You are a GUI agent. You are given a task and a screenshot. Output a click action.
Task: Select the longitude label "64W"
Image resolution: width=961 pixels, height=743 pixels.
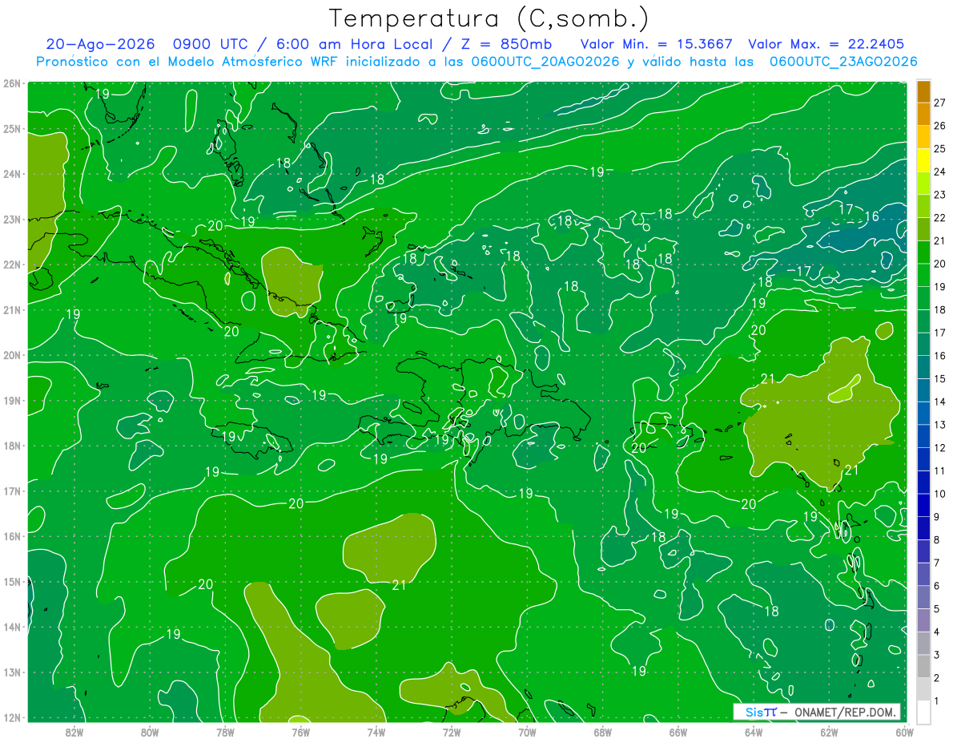click(x=754, y=731)
